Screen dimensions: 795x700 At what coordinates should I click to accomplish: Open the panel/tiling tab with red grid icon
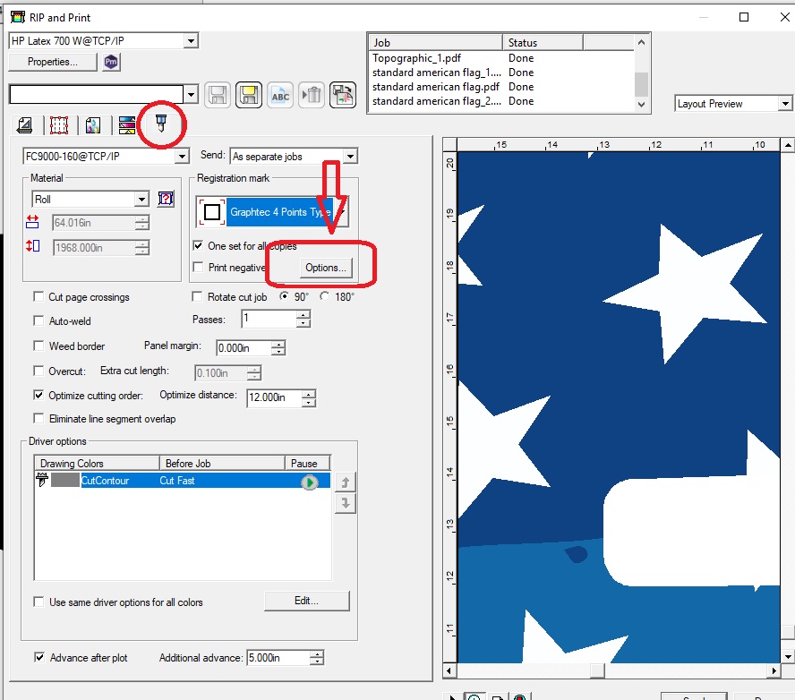pos(59,124)
